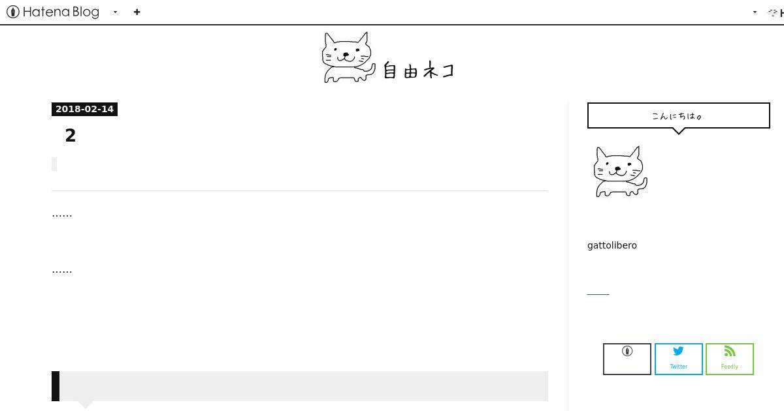
Task: Click the gray heading bar at bottom
Action: tap(300, 386)
